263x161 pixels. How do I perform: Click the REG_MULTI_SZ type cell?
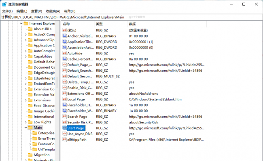[x=108, y=76]
